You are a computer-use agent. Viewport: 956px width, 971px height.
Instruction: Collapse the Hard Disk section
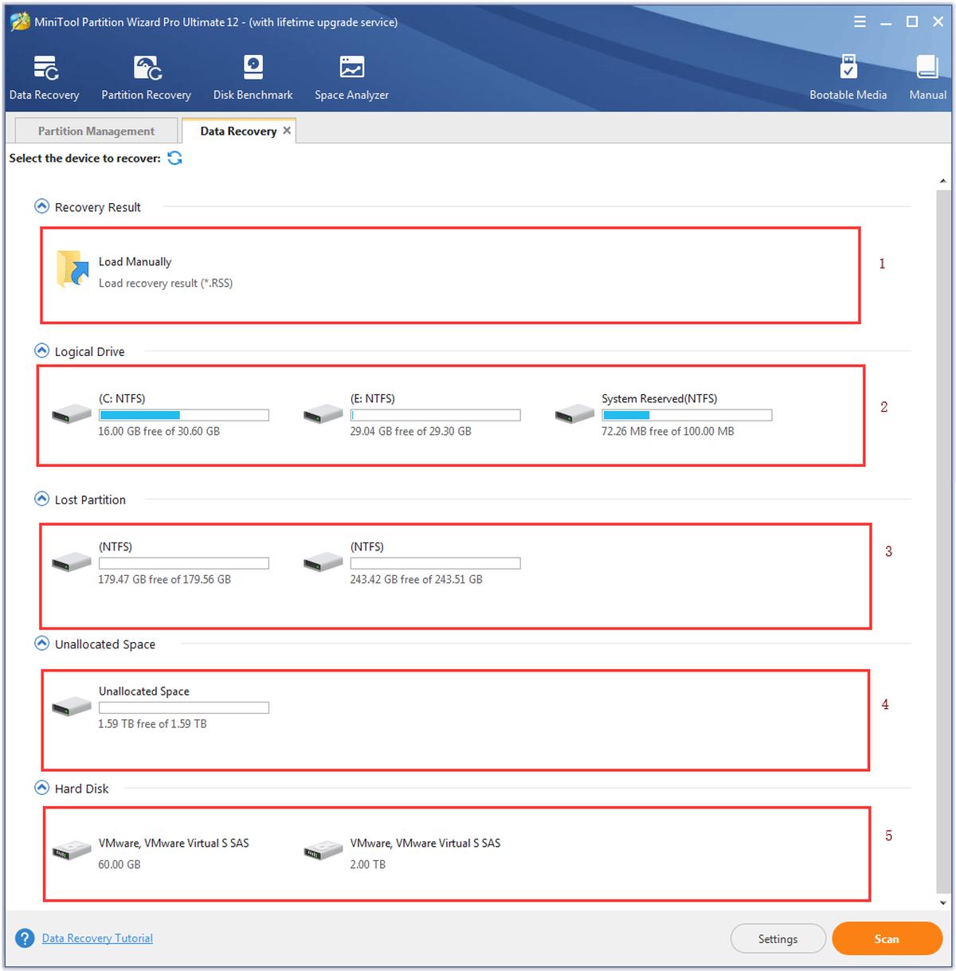pyautogui.click(x=42, y=788)
